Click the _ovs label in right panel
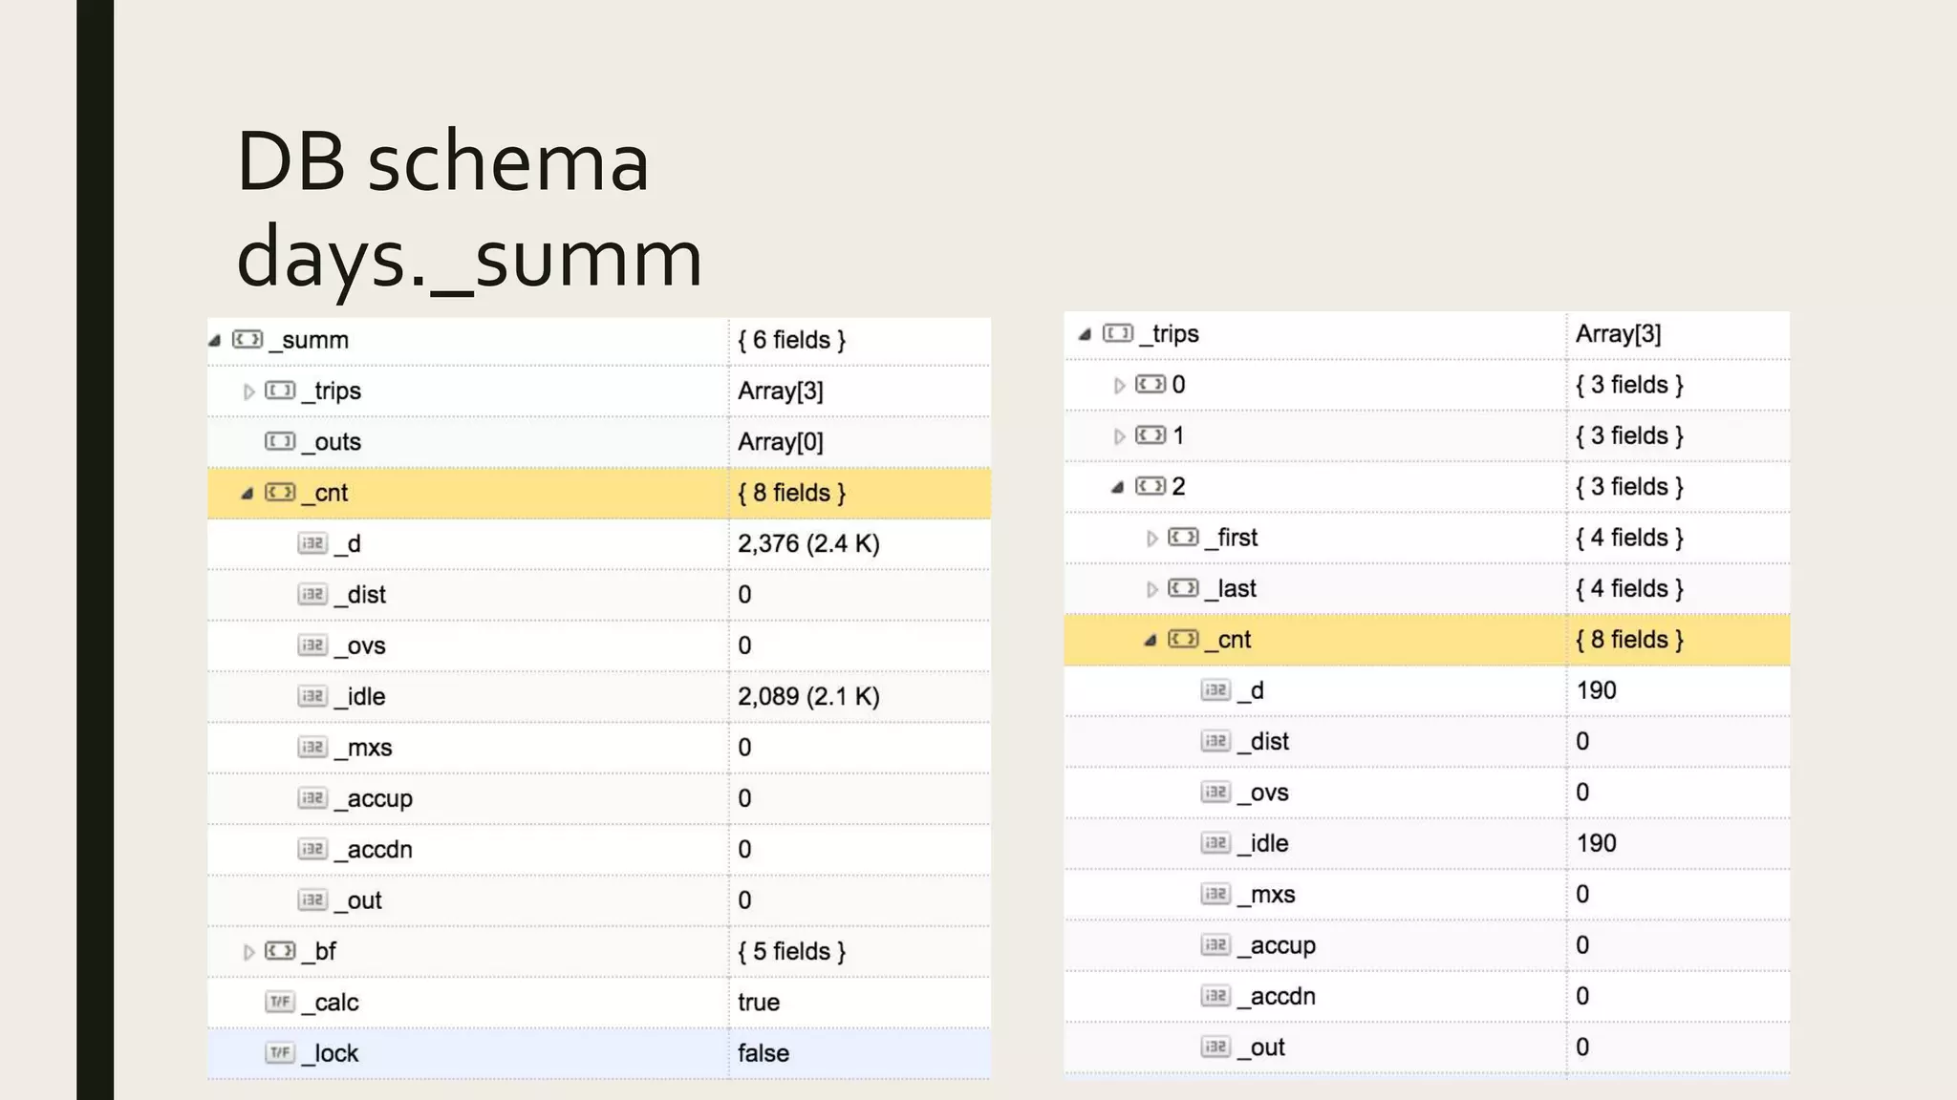This screenshot has height=1100, width=1957. point(1263,793)
